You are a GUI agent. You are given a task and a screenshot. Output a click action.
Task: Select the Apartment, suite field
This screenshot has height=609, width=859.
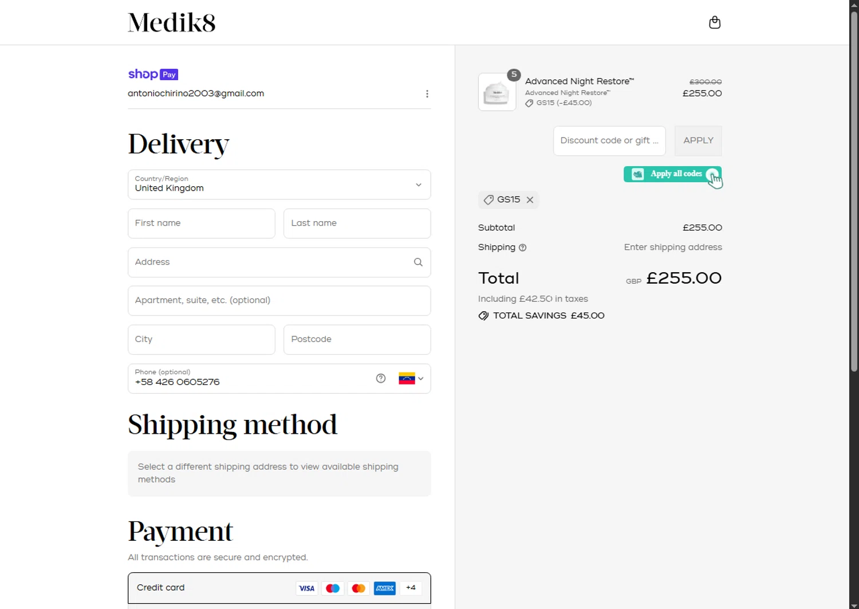pos(279,301)
